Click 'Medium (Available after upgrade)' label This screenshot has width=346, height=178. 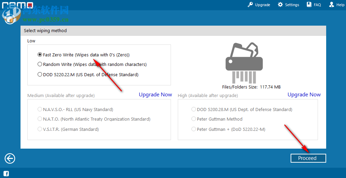coord(61,96)
